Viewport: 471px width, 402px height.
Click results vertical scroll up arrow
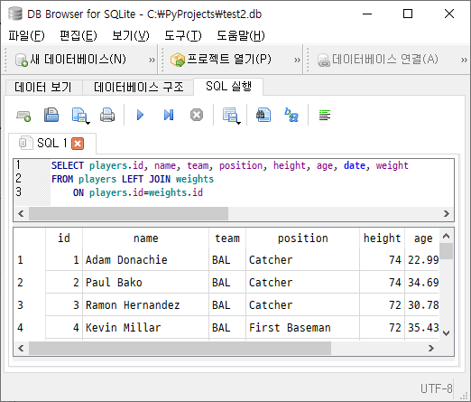(x=447, y=236)
